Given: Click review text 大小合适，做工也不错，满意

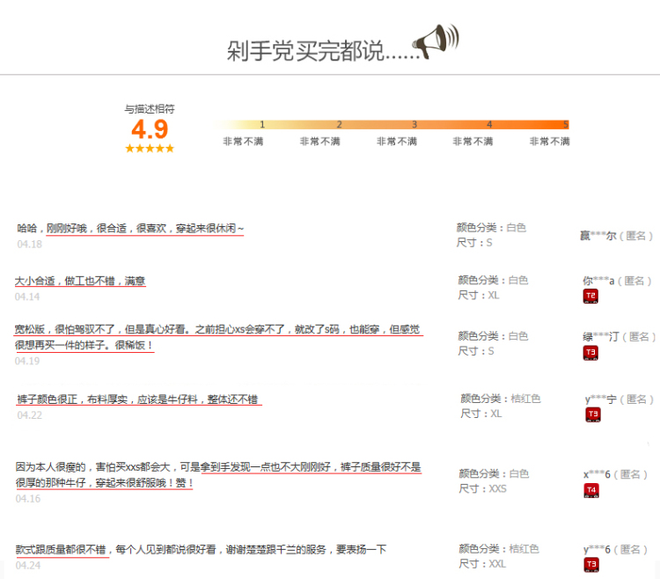Looking at the screenshot, I should point(80,281).
